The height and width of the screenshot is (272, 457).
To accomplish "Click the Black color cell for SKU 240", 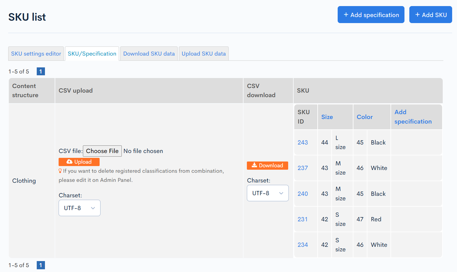I will [379, 194].
